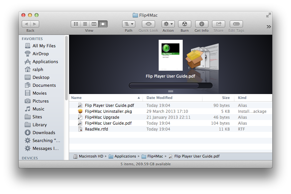
Task: Click the Install...ackage kind cell
Action: point(252,111)
